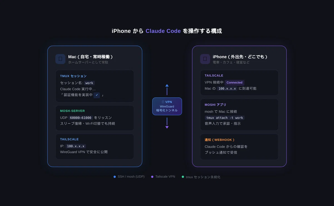Click 'WireGuard VPN で安全に公開' text
This screenshot has width=334, height=206.
pyautogui.click(x=84, y=152)
